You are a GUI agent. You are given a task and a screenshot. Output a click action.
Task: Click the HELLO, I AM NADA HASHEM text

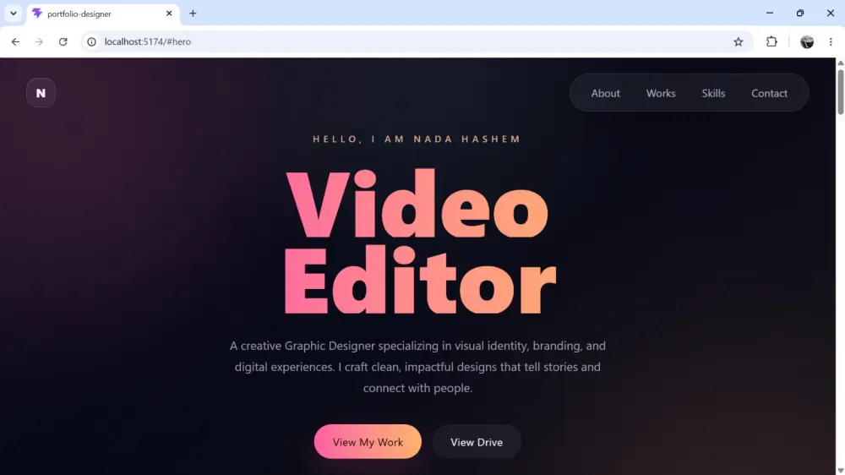(x=417, y=139)
